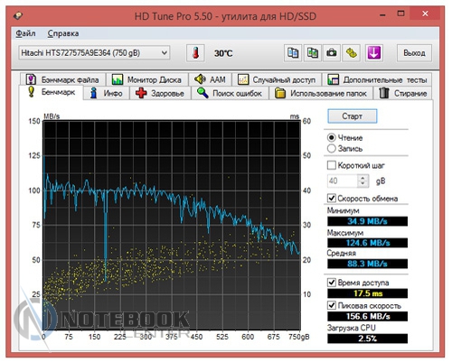Switch to the Стирание tab

(403, 93)
